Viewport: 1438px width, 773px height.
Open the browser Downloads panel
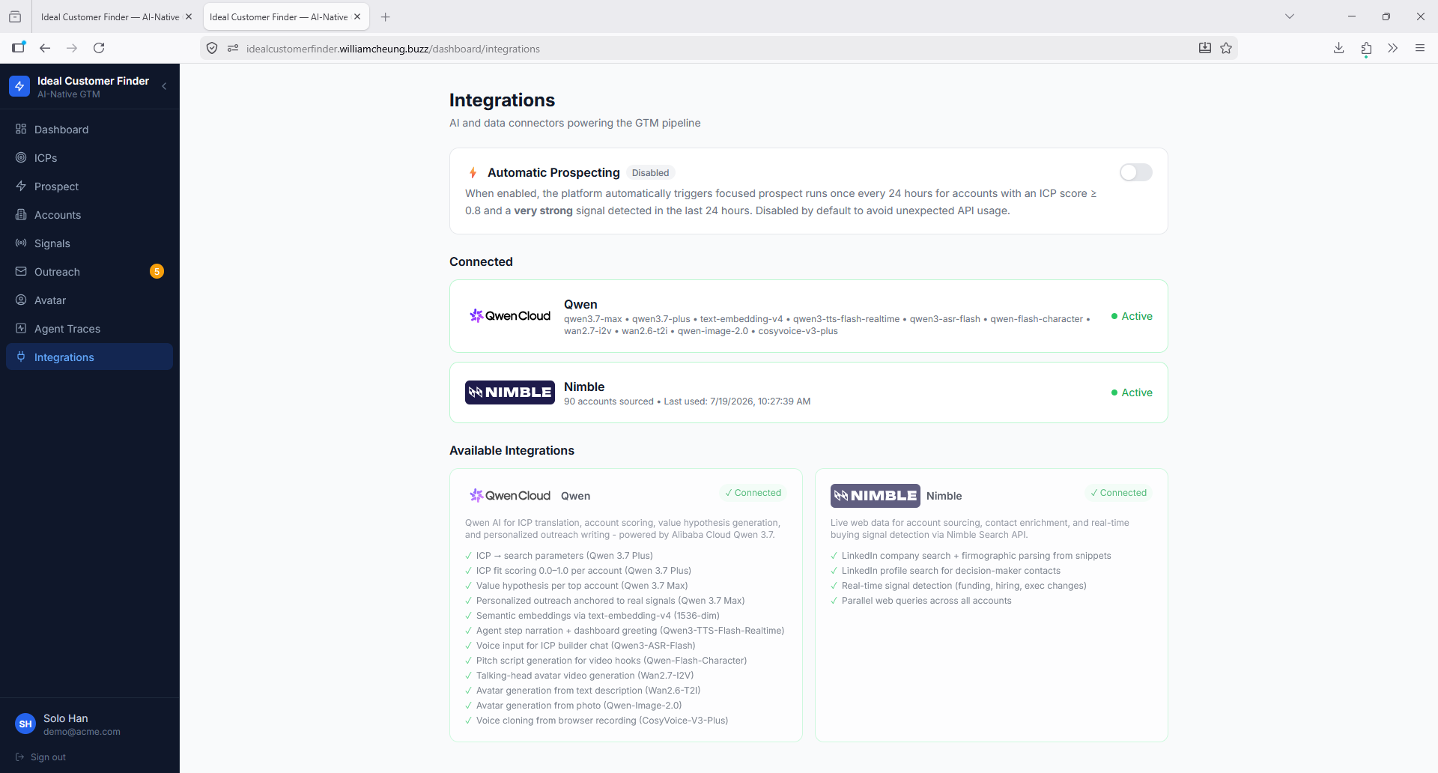[1339, 48]
